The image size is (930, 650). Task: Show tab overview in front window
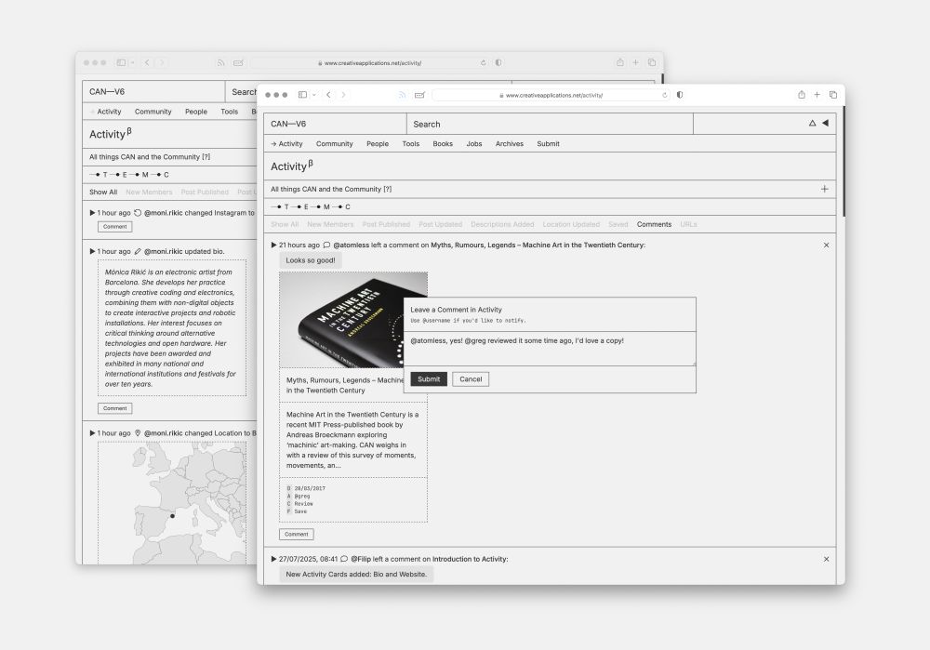[x=832, y=95]
